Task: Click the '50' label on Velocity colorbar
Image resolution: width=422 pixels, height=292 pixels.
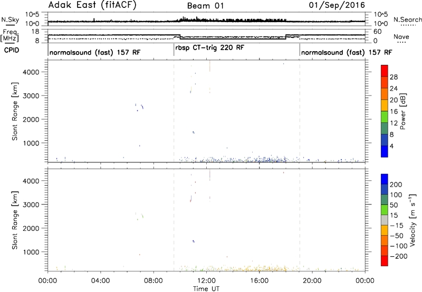Action: pyautogui.click(x=394, y=205)
